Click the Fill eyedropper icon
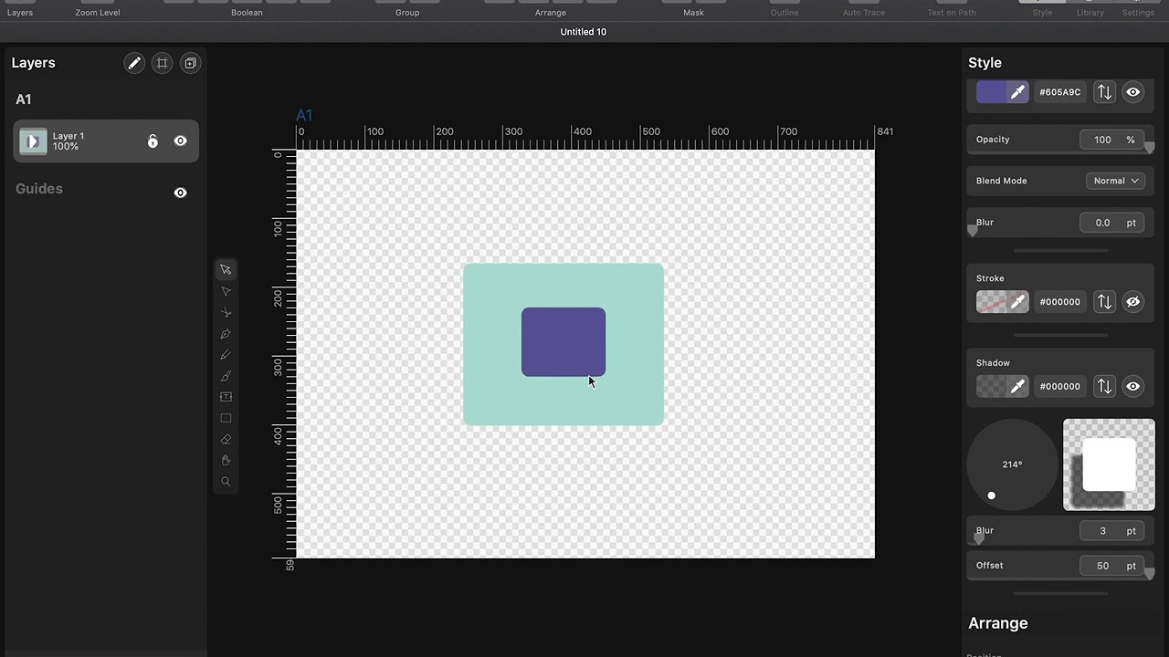Viewport: 1169px width, 657px height. 1017,92
